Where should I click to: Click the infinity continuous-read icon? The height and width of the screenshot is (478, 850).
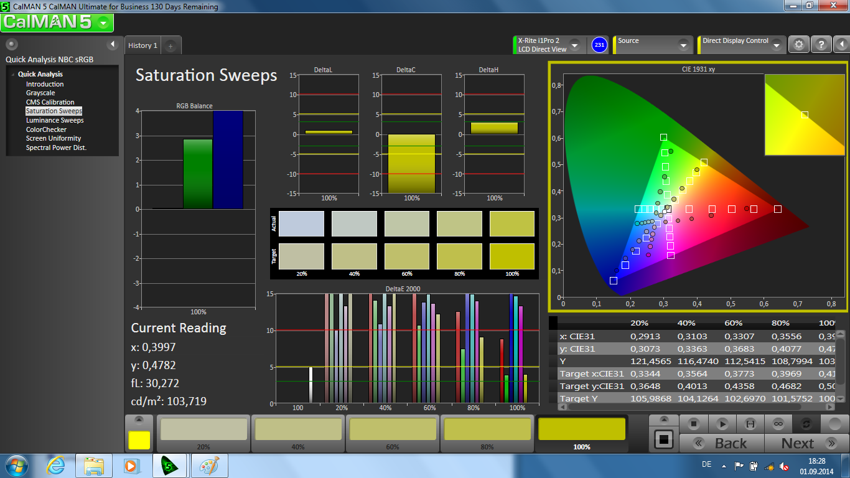coord(778,424)
